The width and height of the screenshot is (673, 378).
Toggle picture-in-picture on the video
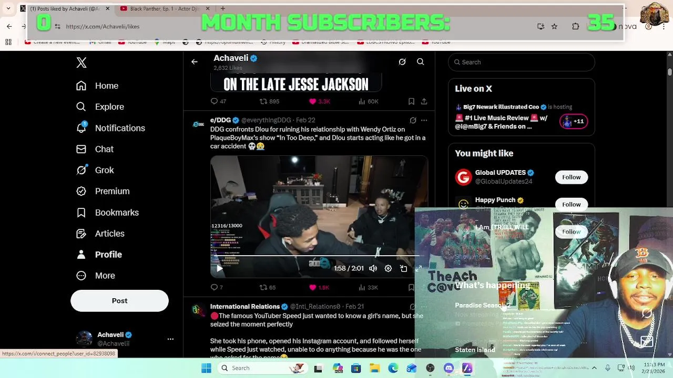(x=403, y=268)
